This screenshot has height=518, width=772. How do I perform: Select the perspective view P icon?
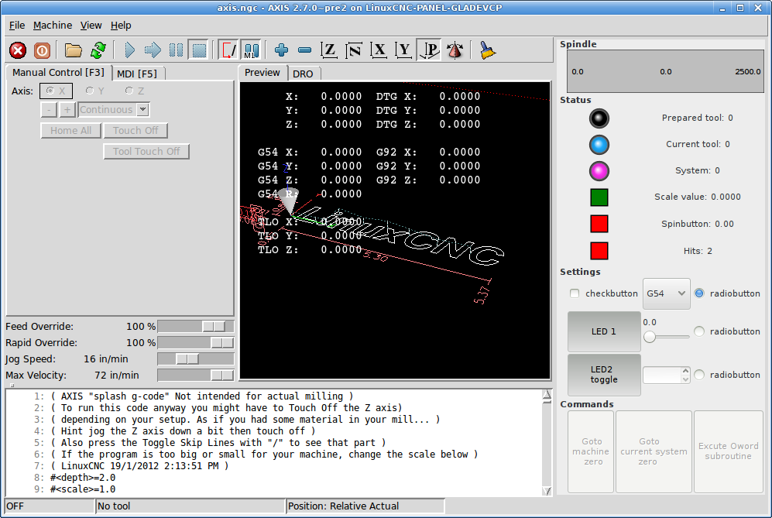pyautogui.click(x=429, y=50)
